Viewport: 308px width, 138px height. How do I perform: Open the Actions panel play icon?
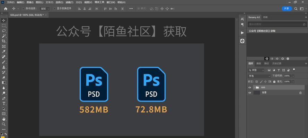pyautogui.click(x=243, y=33)
